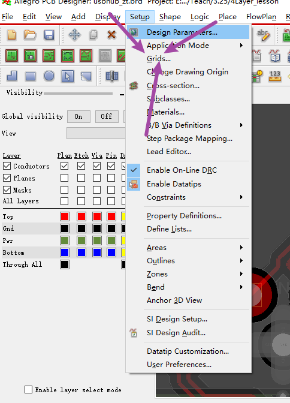Open the View dropdown in Visibility panel

[96, 133]
